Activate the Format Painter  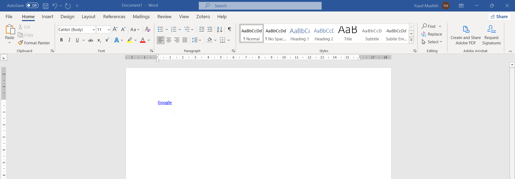click(34, 43)
